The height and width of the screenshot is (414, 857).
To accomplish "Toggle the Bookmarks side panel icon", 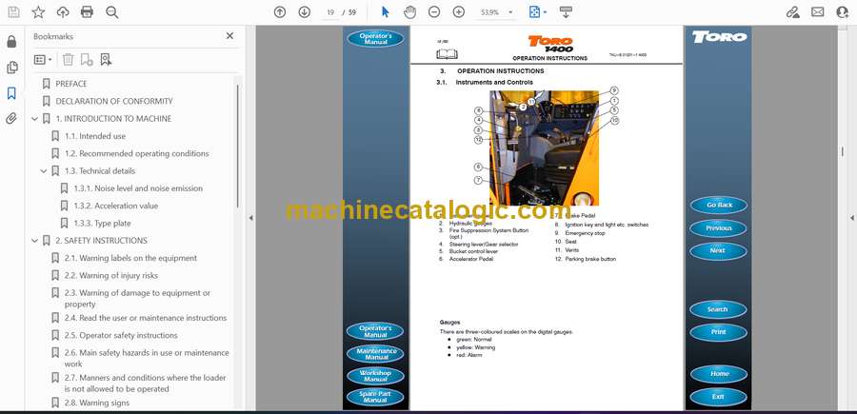I will pos(11,93).
